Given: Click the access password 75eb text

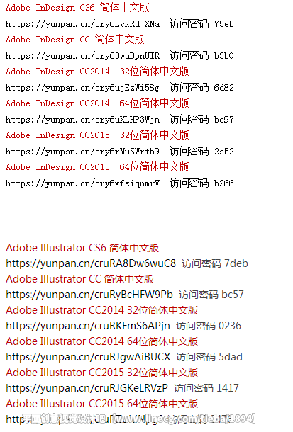Looking at the screenshot, I should [x=201, y=24].
